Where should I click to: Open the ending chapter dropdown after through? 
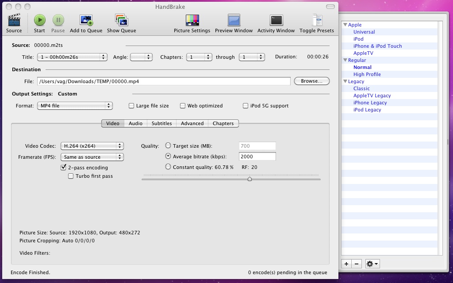tap(252, 57)
